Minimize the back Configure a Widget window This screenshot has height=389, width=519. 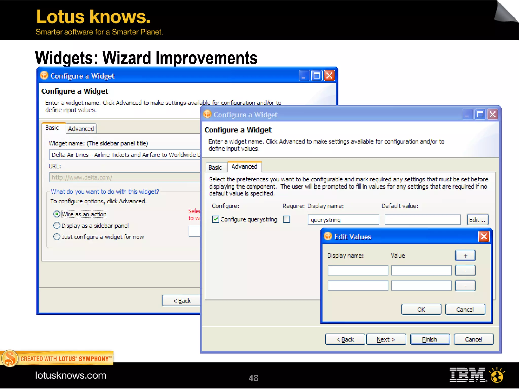click(304, 76)
